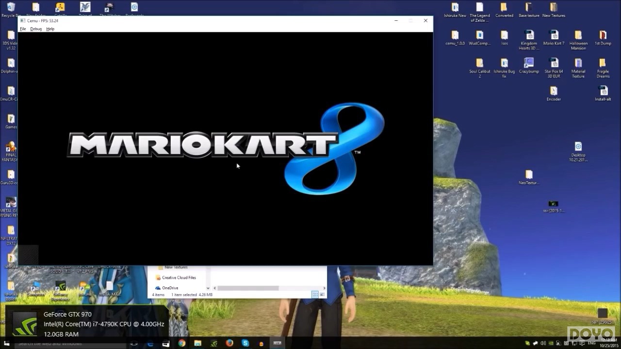621x349 pixels.
Task: Open the Base texture desktop folder
Action: (x=529, y=10)
